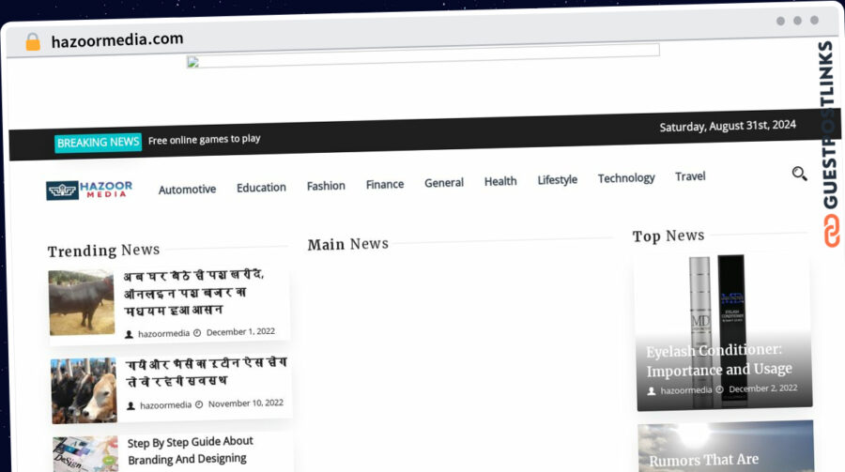Click hazoormedia author on November 10 post
Screen dimensions: 845x472
[x=165, y=405]
